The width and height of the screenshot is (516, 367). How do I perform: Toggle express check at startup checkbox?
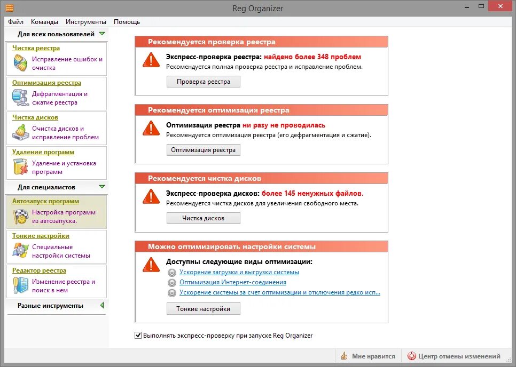tap(138, 336)
